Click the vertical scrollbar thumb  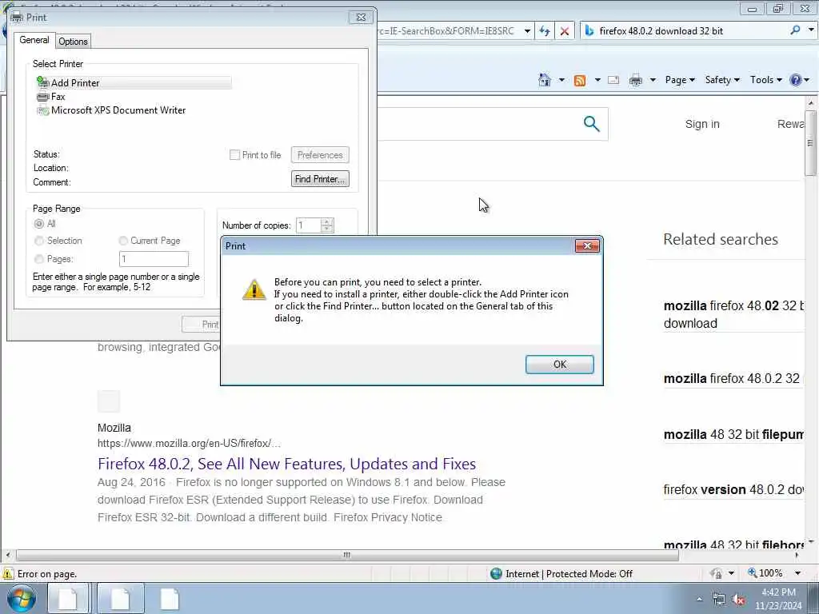[x=810, y=143]
